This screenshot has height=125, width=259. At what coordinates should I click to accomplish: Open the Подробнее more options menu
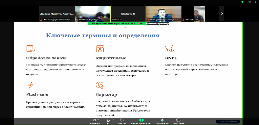click(x=178, y=121)
